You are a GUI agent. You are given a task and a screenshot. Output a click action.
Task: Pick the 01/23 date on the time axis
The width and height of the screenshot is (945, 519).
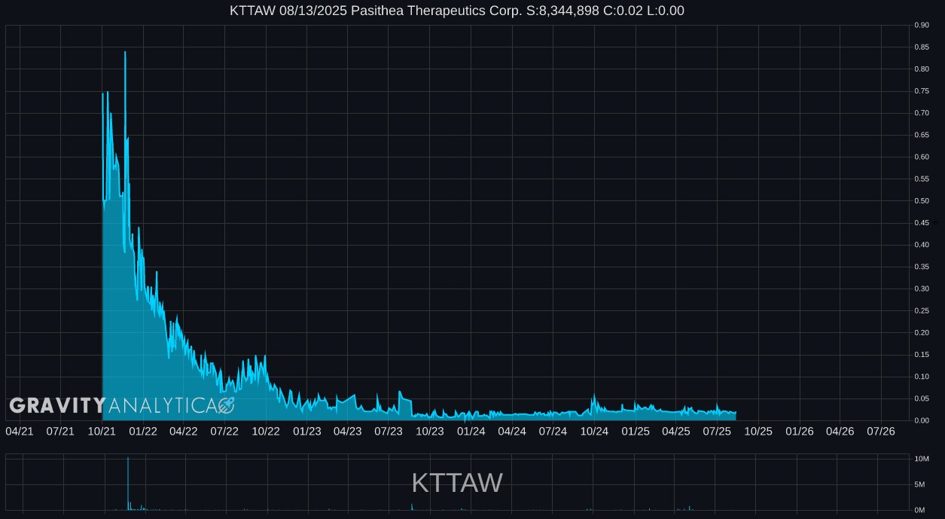click(x=307, y=431)
